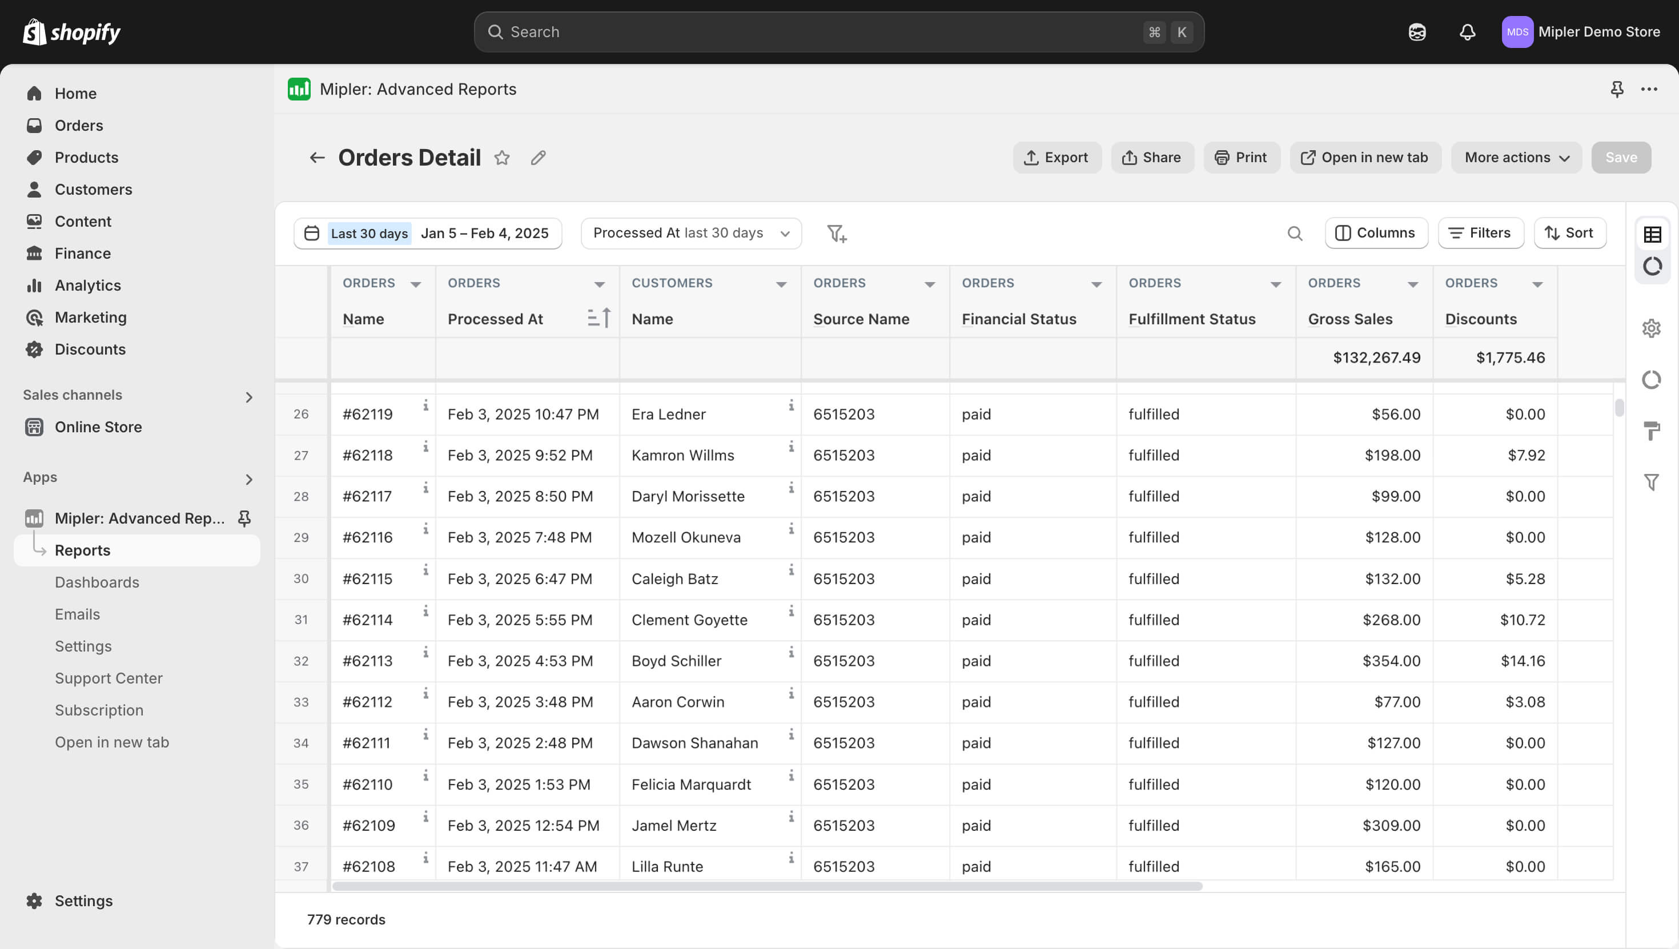Open the paint roller formatting icon
The width and height of the screenshot is (1679, 949).
tap(1652, 431)
